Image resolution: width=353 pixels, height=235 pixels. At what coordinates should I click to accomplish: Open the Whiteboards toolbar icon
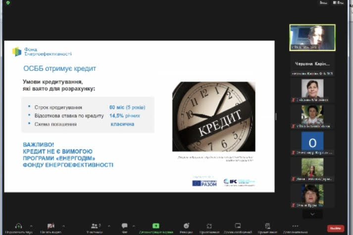click(x=238, y=227)
